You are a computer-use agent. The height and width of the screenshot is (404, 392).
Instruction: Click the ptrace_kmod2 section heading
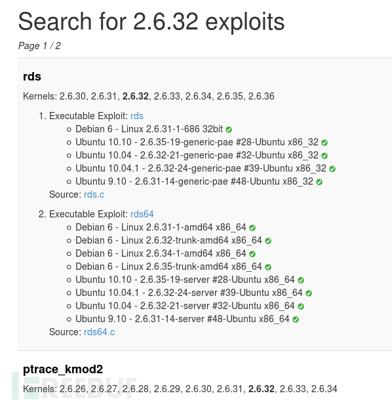click(x=63, y=369)
